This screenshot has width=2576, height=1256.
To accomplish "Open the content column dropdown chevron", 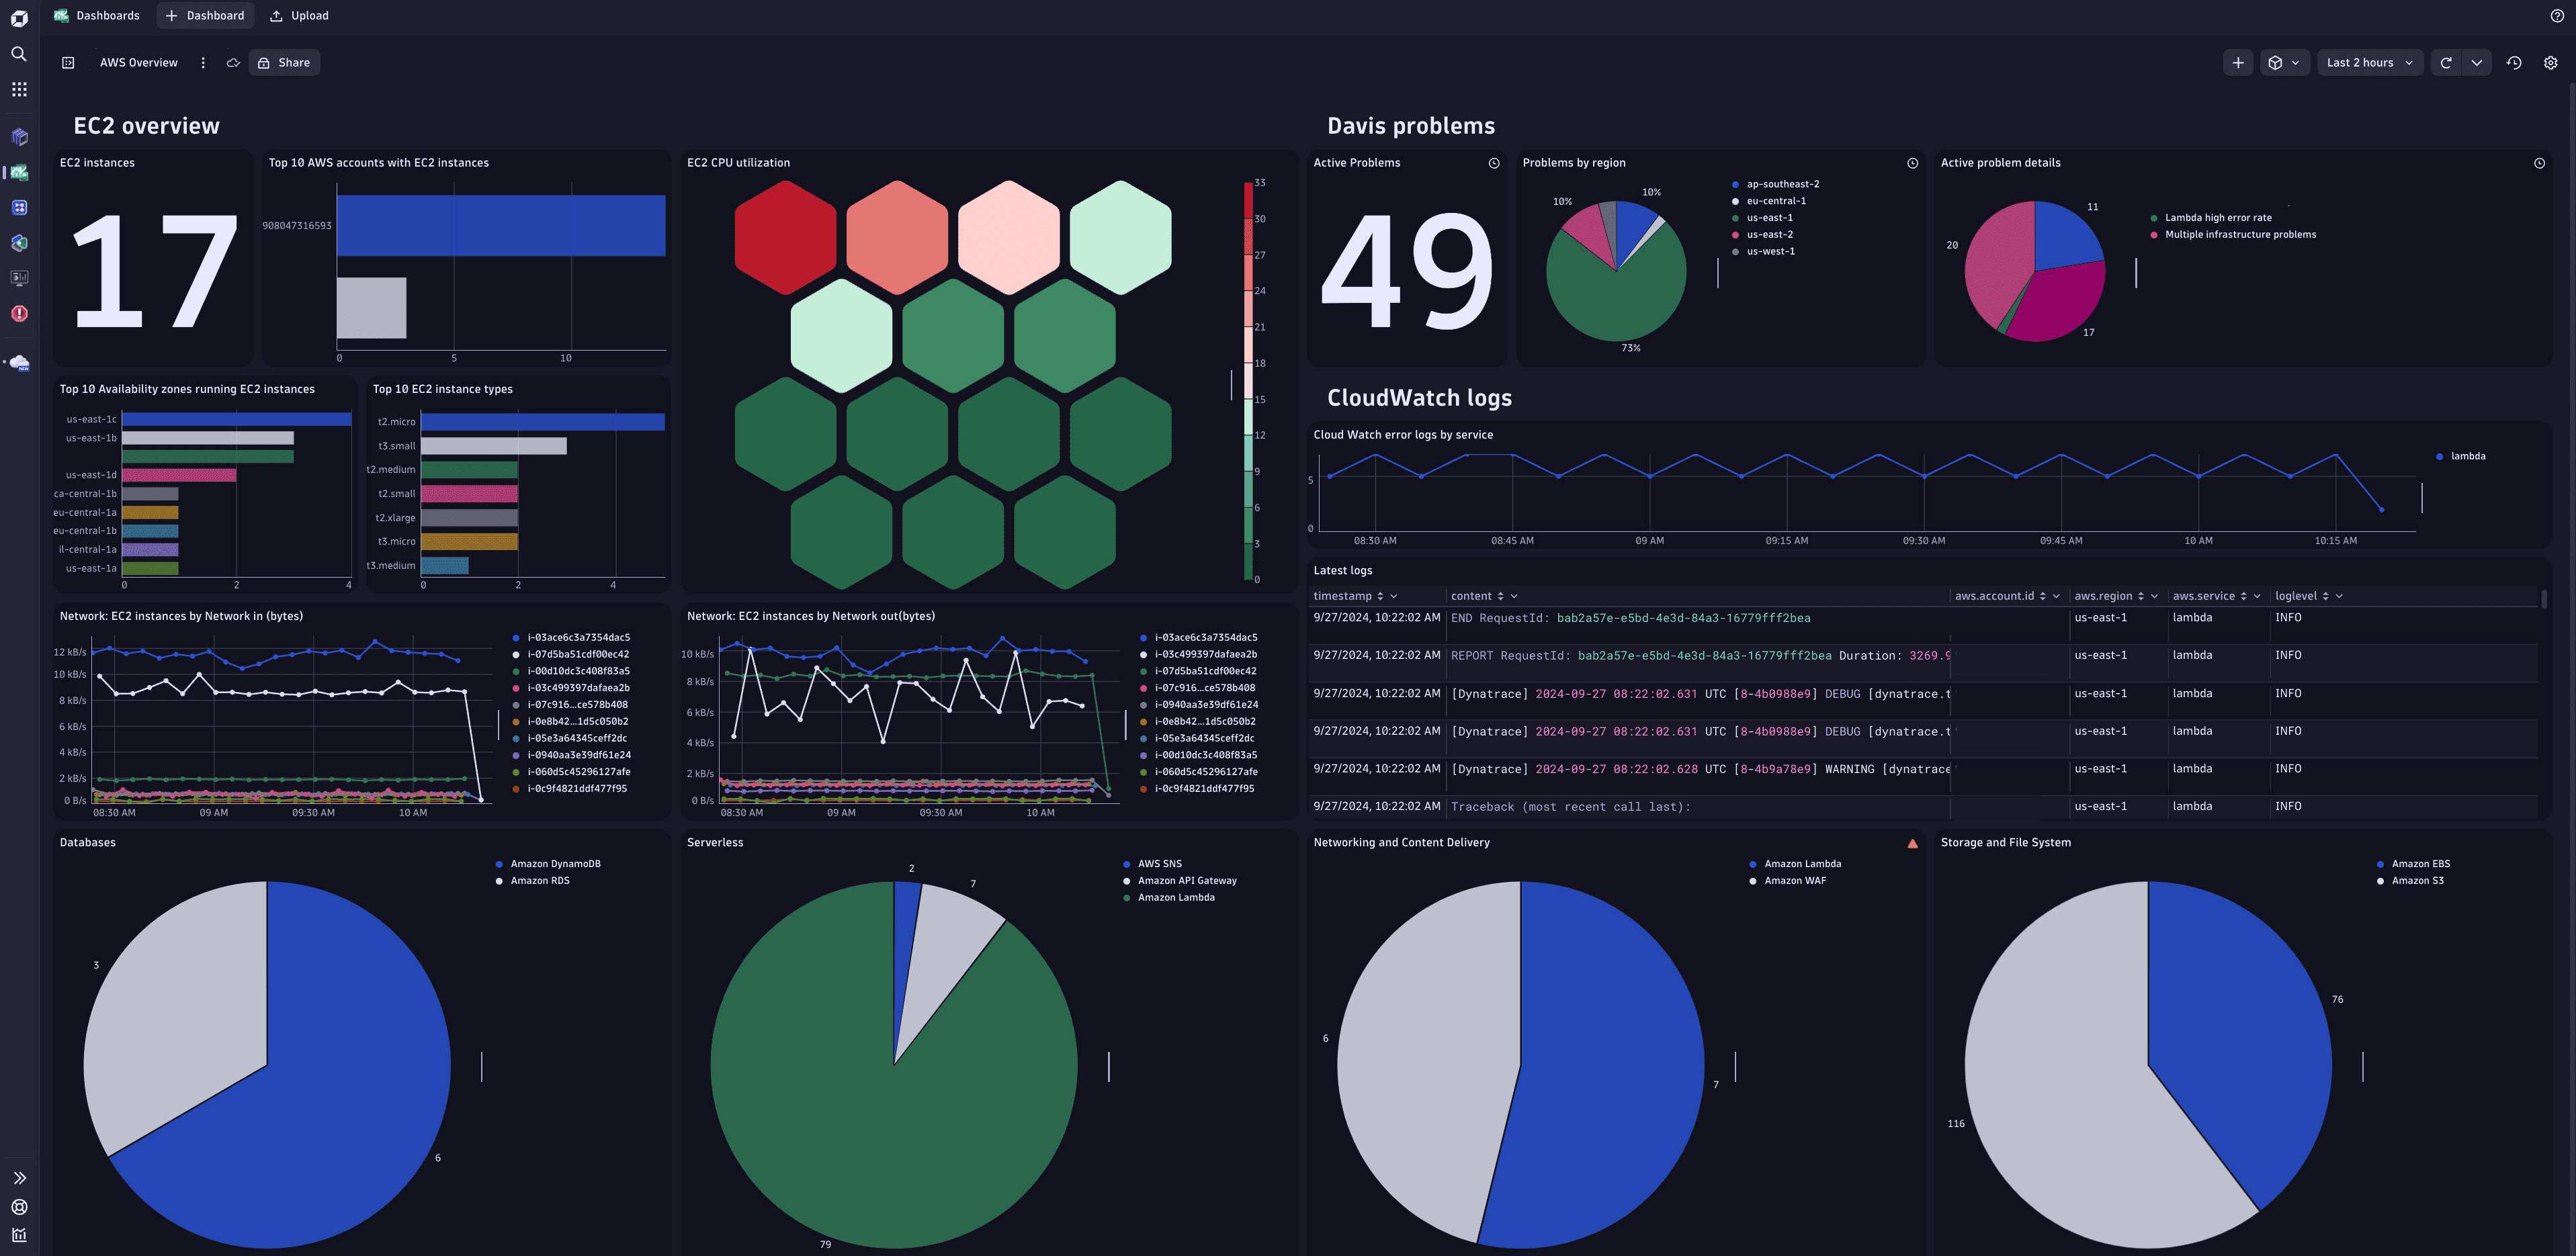I will click(1514, 596).
